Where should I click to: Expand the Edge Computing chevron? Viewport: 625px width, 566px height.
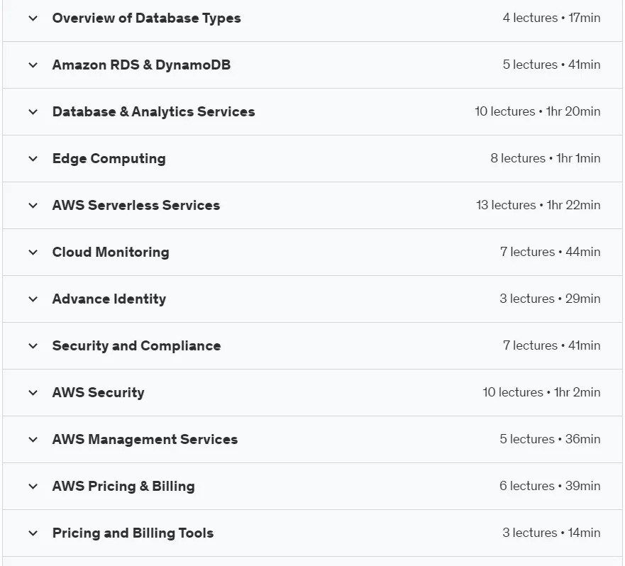33,159
